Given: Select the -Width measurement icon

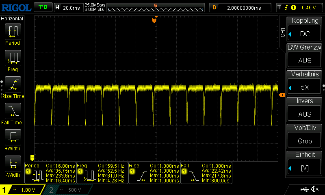Looking at the screenshot, I should (13, 163).
